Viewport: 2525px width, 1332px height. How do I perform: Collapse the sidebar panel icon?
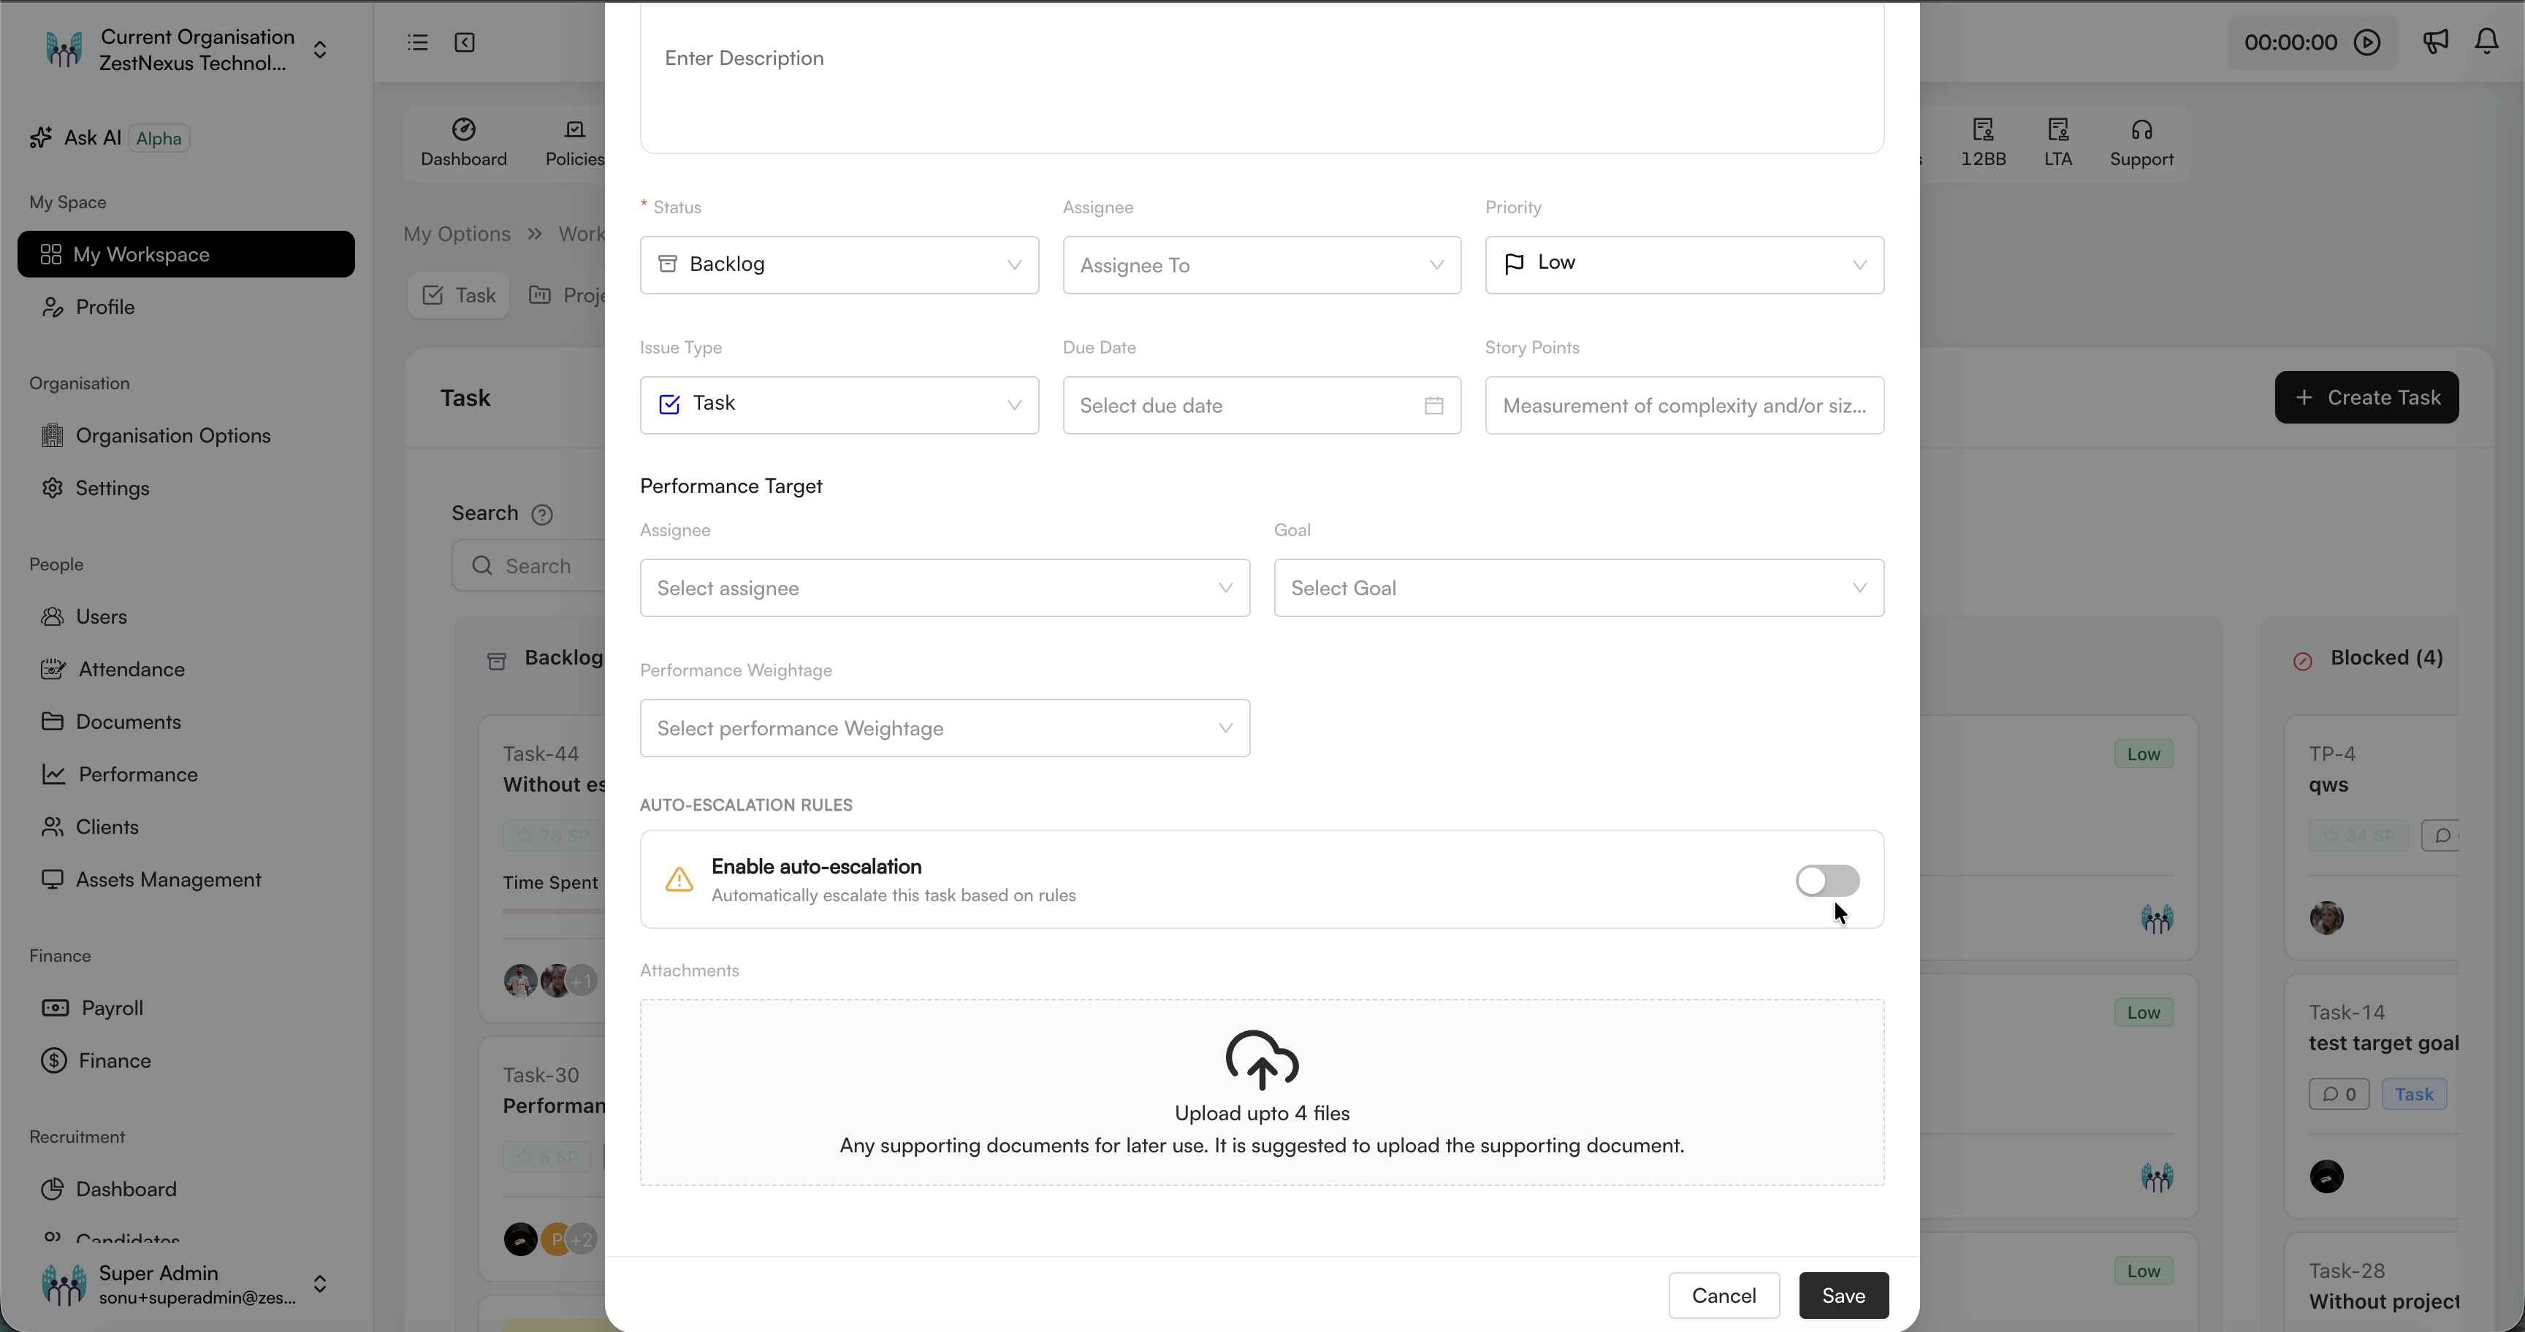tap(465, 42)
